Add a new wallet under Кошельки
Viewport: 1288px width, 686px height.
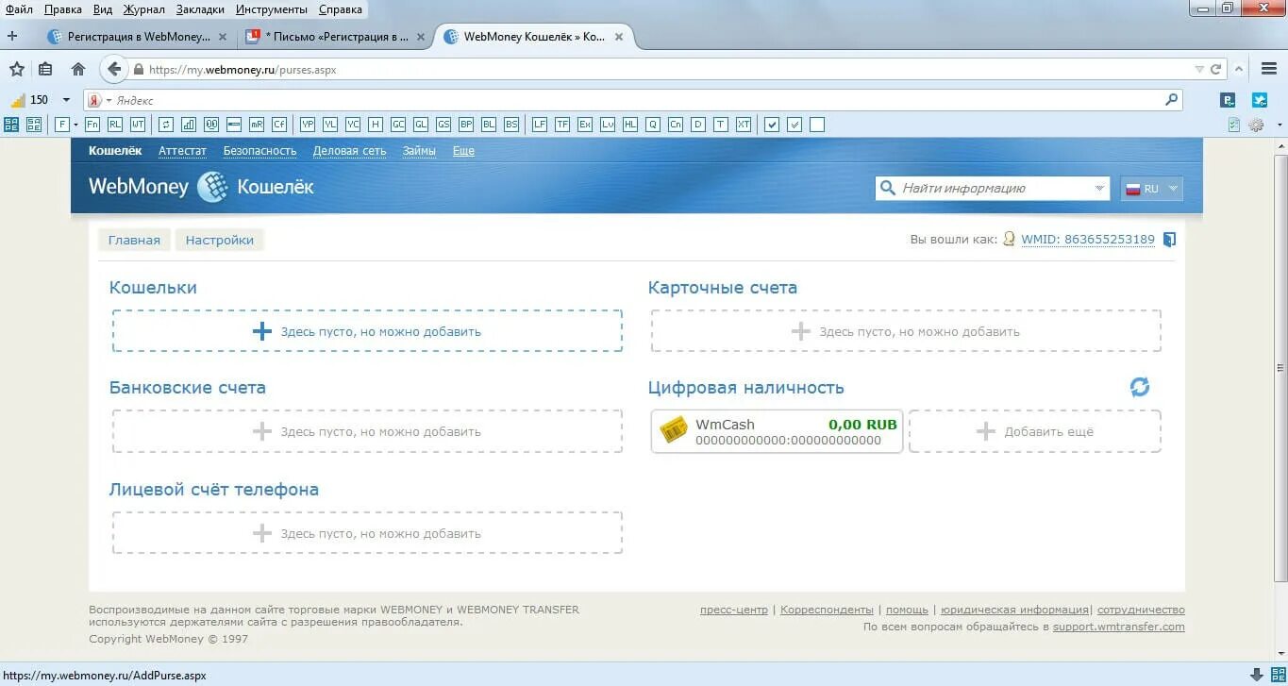[x=367, y=331]
